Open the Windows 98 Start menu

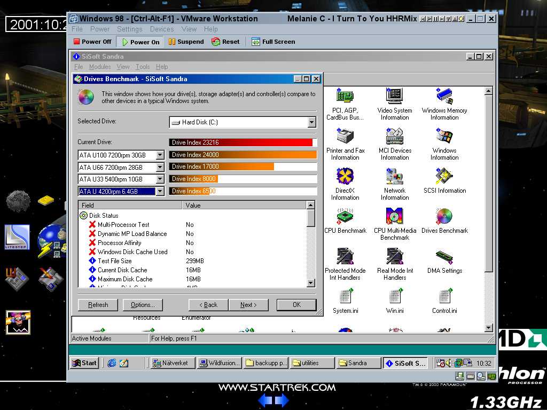(x=84, y=363)
